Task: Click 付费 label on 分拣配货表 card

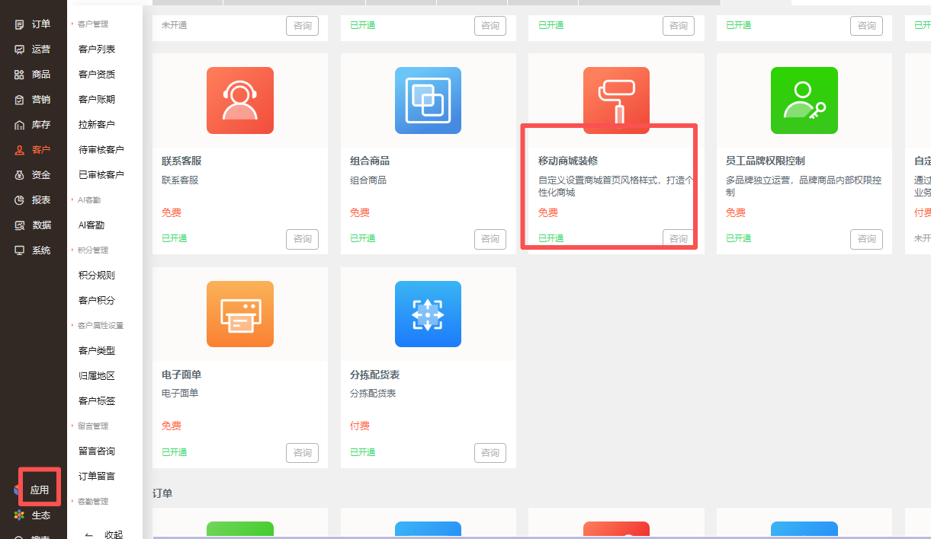Action: pos(360,426)
